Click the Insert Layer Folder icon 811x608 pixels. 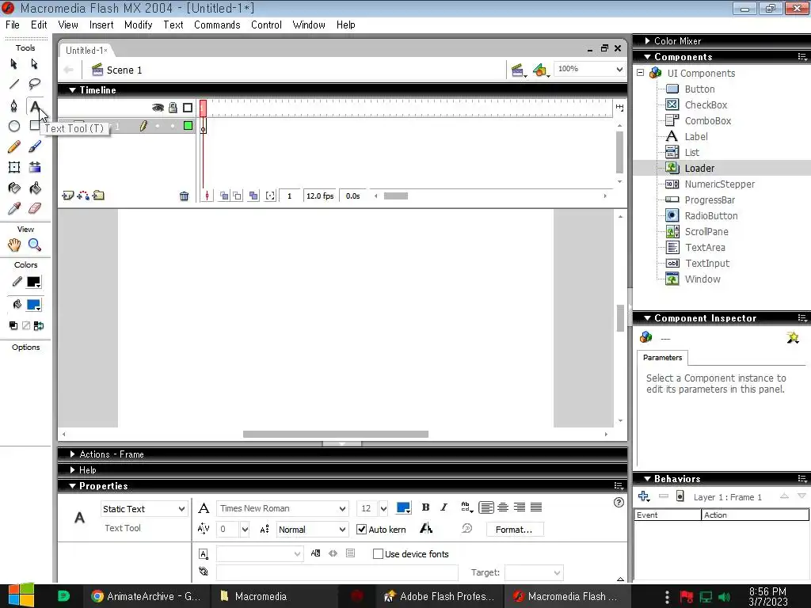pos(98,196)
